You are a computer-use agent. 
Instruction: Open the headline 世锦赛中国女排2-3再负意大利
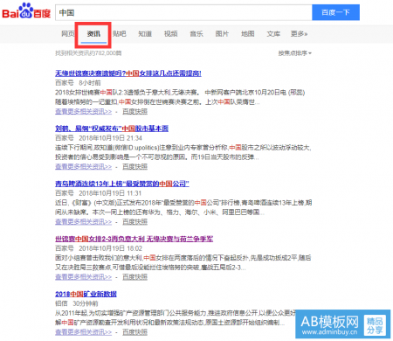[134, 239]
